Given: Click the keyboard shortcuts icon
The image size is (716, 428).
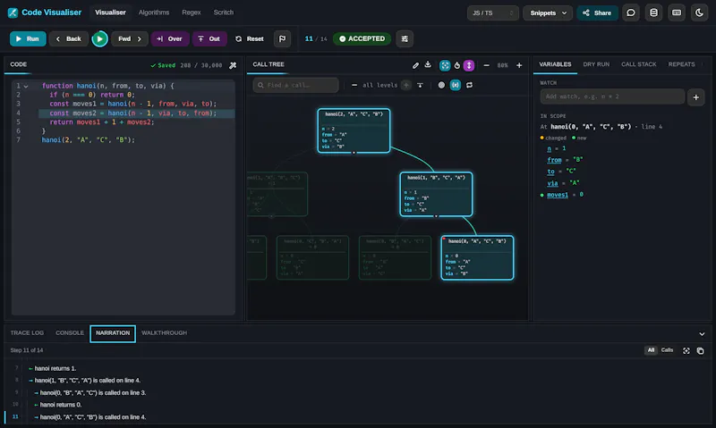Looking at the screenshot, I should pos(677,13).
